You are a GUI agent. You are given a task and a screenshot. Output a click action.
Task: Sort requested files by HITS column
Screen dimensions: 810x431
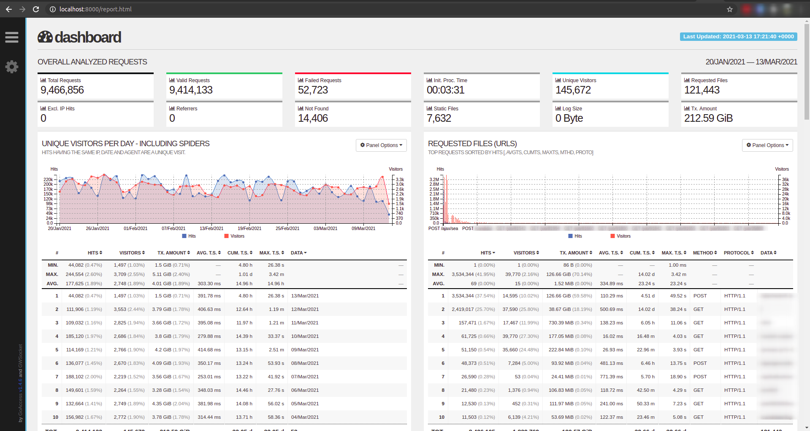click(x=488, y=253)
